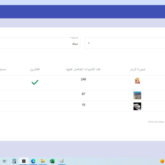Switch to the dark-icon taskbar app

[x=24, y=161]
